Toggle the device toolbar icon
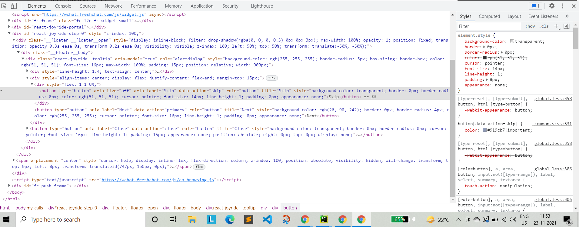Screen dimensions: 579x227 (x=14, y=6)
